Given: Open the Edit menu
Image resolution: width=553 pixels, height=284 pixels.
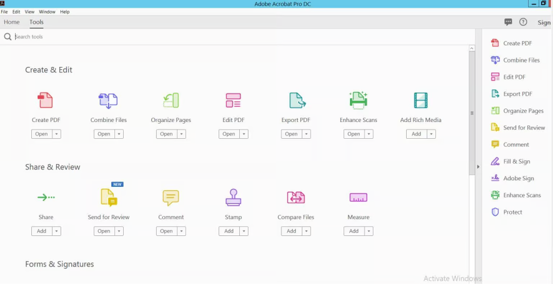Looking at the screenshot, I should point(16,12).
